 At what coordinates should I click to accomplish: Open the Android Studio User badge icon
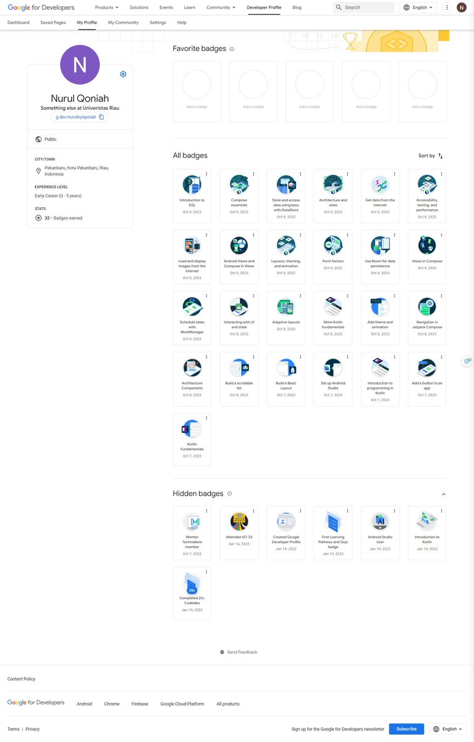point(380,522)
